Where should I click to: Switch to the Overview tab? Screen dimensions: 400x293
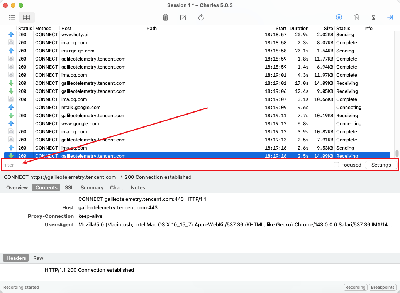point(17,187)
